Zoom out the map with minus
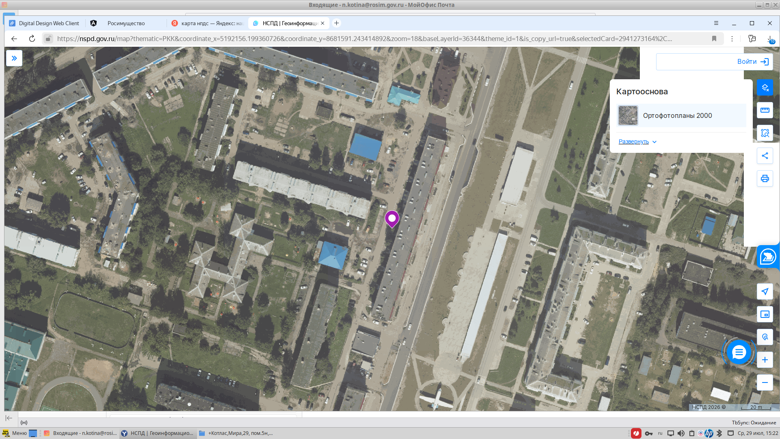This screenshot has width=780, height=439. (x=765, y=382)
